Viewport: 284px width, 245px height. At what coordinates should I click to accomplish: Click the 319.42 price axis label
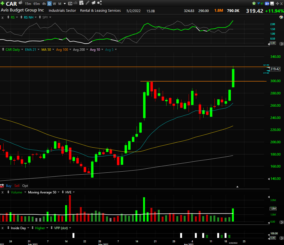(275, 69)
